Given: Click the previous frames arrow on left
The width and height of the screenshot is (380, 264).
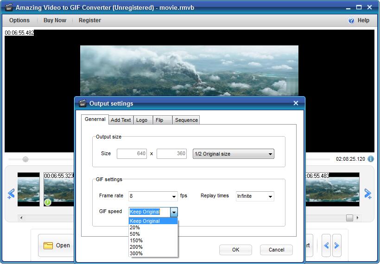Looking at the screenshot, I should [x=11, y=193].
